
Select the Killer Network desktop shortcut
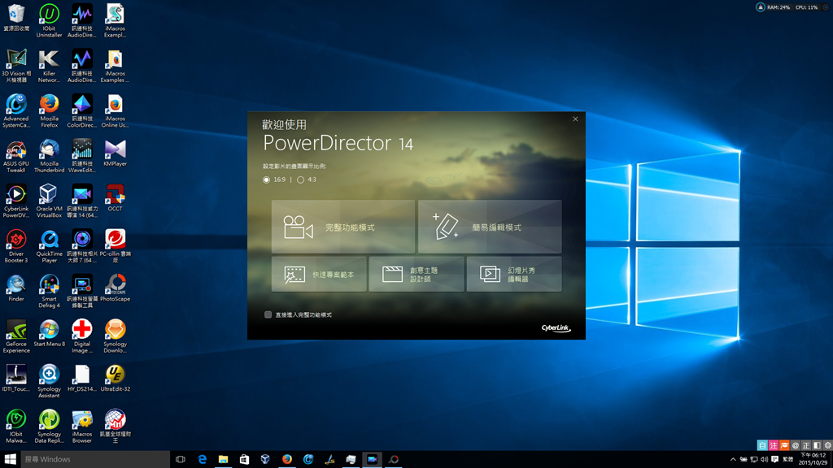49,66
